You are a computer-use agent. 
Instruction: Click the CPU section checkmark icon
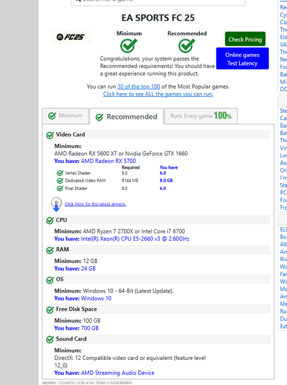(x=50, y=221)
